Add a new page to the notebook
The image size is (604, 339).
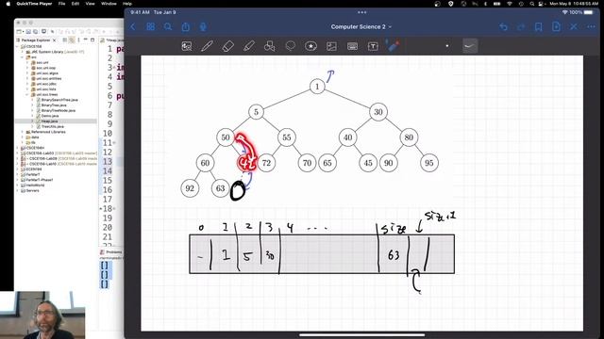556,26
